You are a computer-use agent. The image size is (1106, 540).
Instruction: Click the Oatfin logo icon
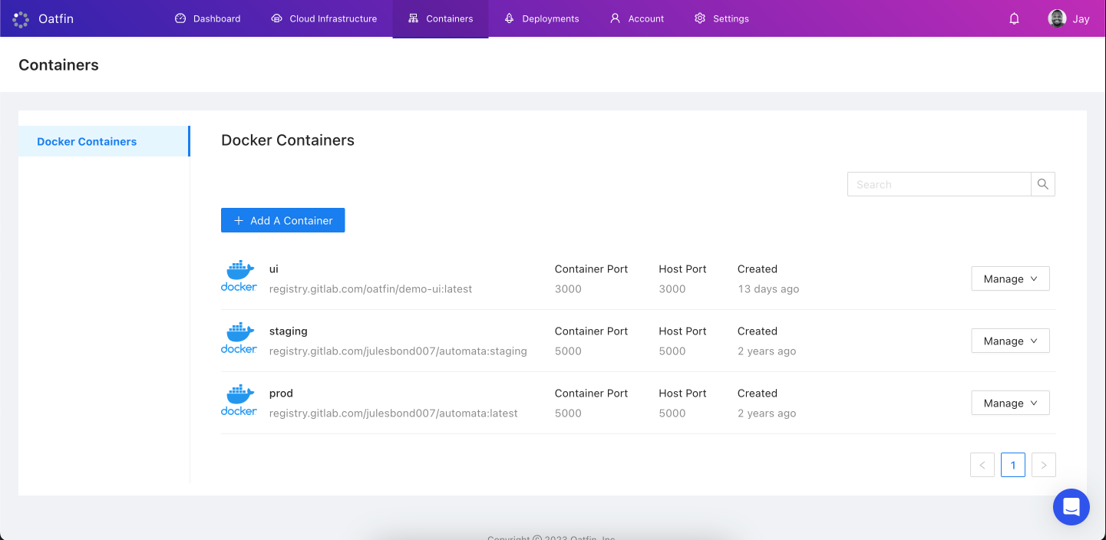click(21, 18)
